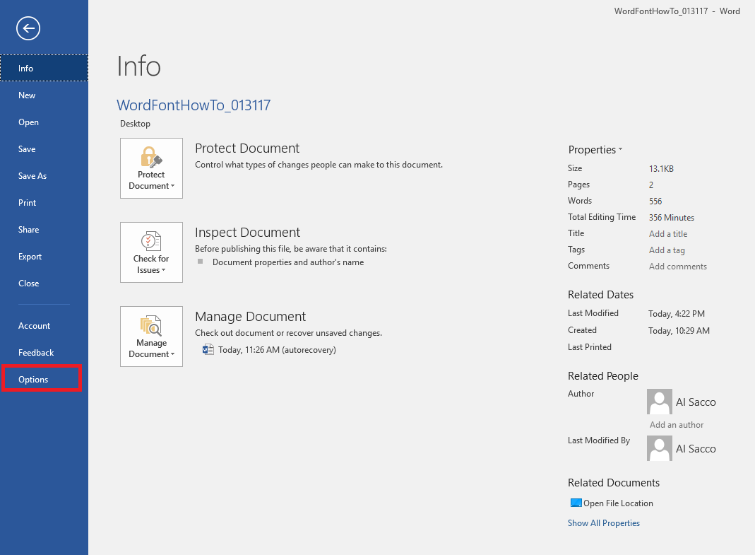This screenshot has width=755, height=555.
Task: Switch to the Export section
Action: pyautogui.click(x=28, y=256)
